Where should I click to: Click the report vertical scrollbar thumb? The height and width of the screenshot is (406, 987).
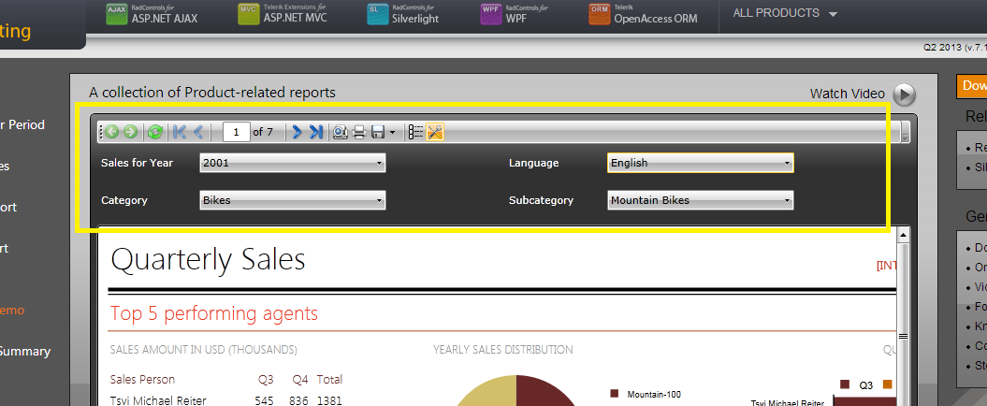click(x=904, y=337)
